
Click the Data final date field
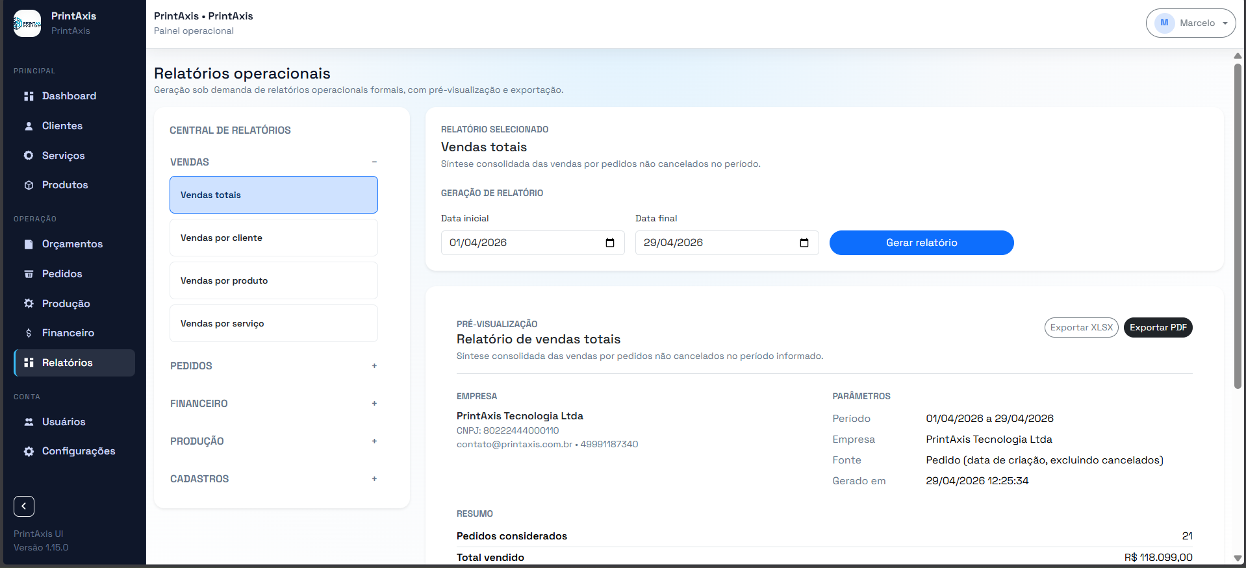coord(727,243)
